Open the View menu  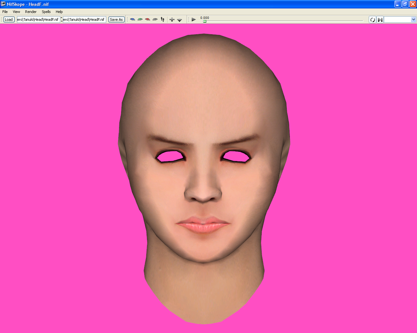click(x=16, y=12)
